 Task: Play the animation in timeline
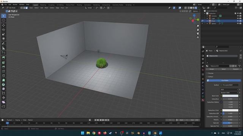pos(103,120)
